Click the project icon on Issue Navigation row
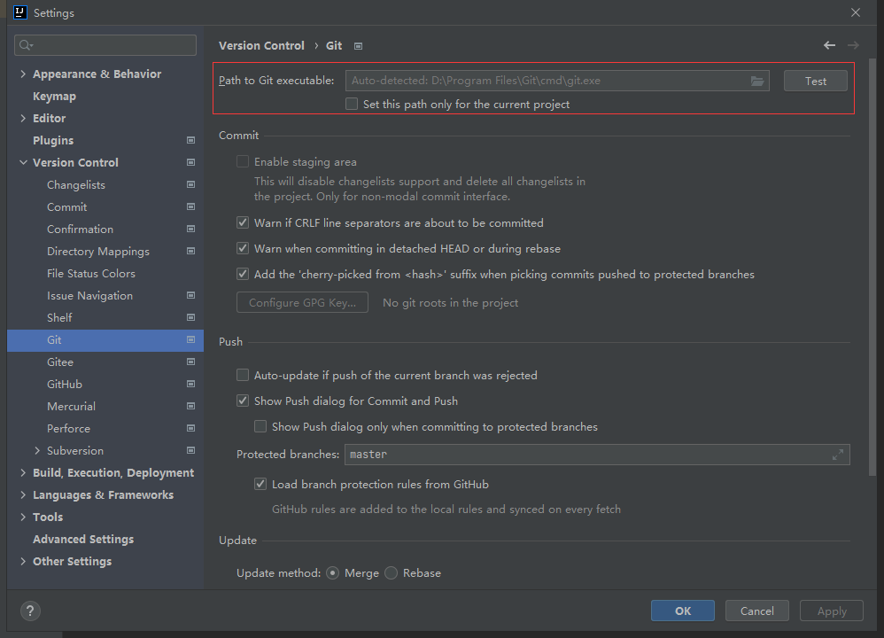 [190, 295]
